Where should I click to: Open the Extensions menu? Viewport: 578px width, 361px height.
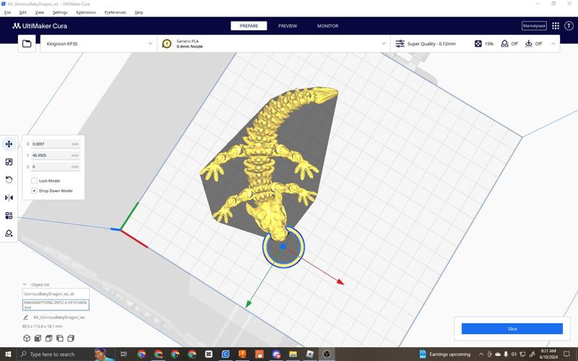86,12
